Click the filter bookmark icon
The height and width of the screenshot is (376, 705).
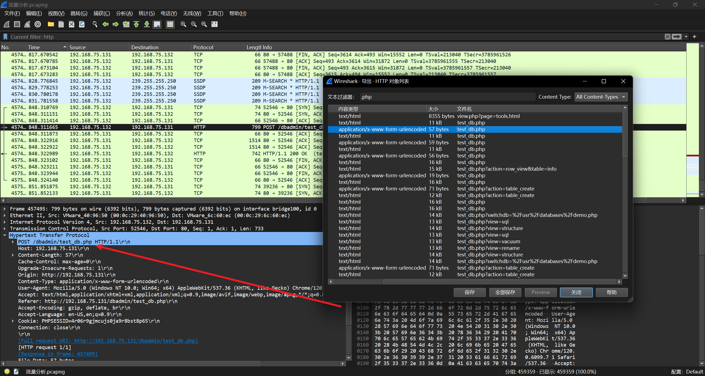pyautogui.click(x=5, y=37)
